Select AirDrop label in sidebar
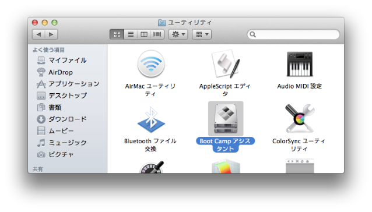The height and width of the screenshot is (212, 372). (x=61, y=72)
